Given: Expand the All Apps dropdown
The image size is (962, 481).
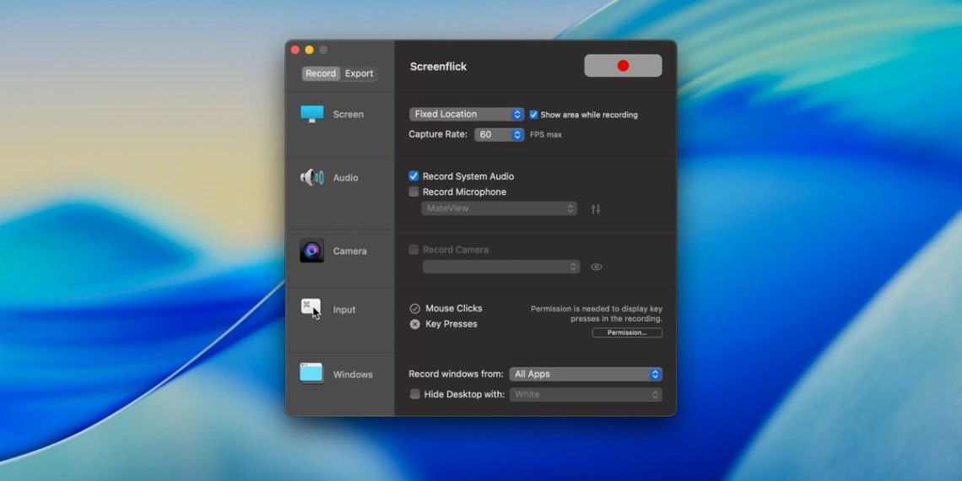Looking at the screenshot, I should pos(586,374).
